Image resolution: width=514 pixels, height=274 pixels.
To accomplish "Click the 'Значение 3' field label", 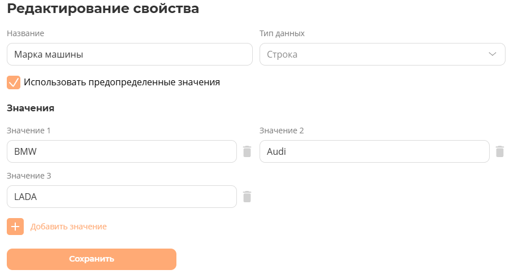I will pyautogui.click(x=29, y=176).
